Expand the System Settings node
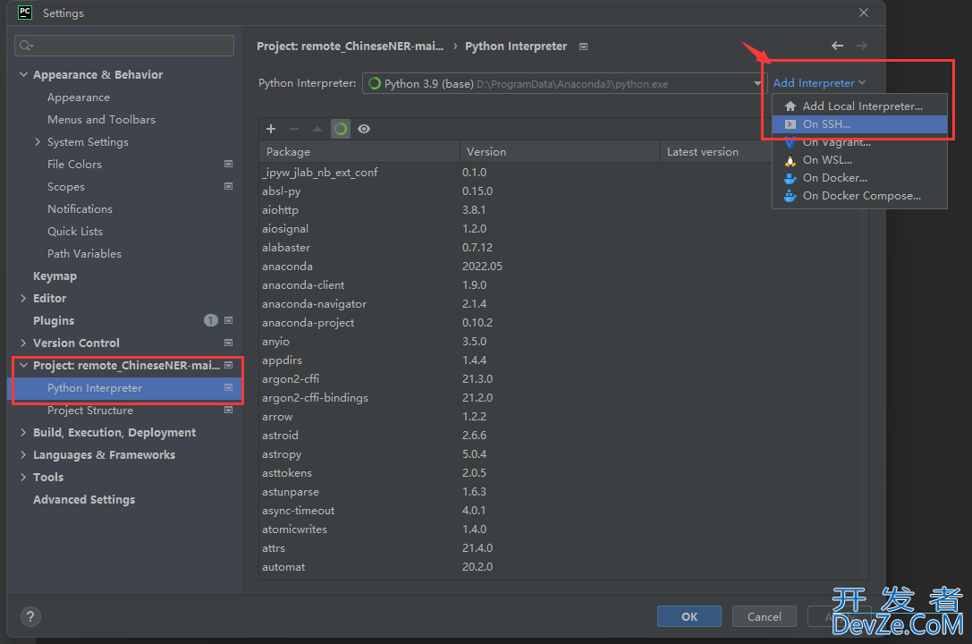 click(38, 142)
